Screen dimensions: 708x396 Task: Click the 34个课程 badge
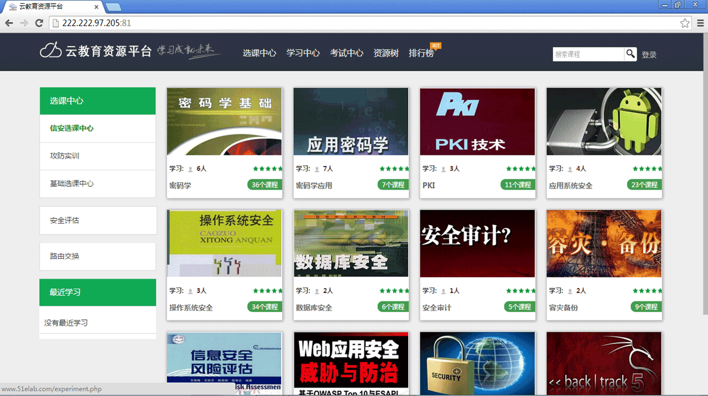[265, 307]
